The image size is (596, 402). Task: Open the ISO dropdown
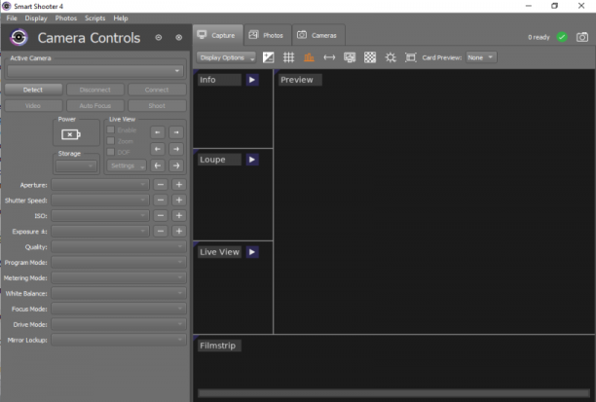click(100, 216)
